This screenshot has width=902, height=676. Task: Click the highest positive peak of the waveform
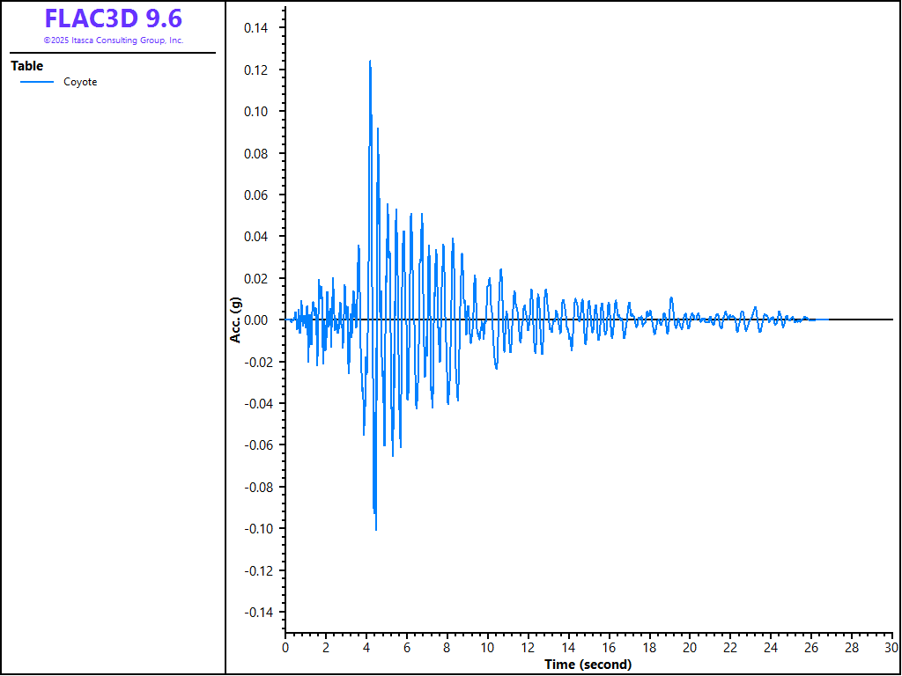coord(370,62)
